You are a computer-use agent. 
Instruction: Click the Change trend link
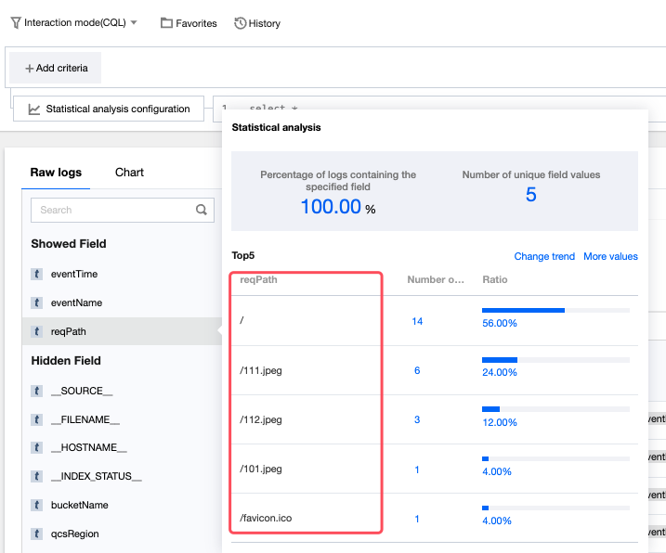point(544,256)
